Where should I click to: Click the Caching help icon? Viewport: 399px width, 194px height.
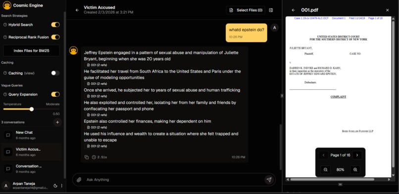5,73
